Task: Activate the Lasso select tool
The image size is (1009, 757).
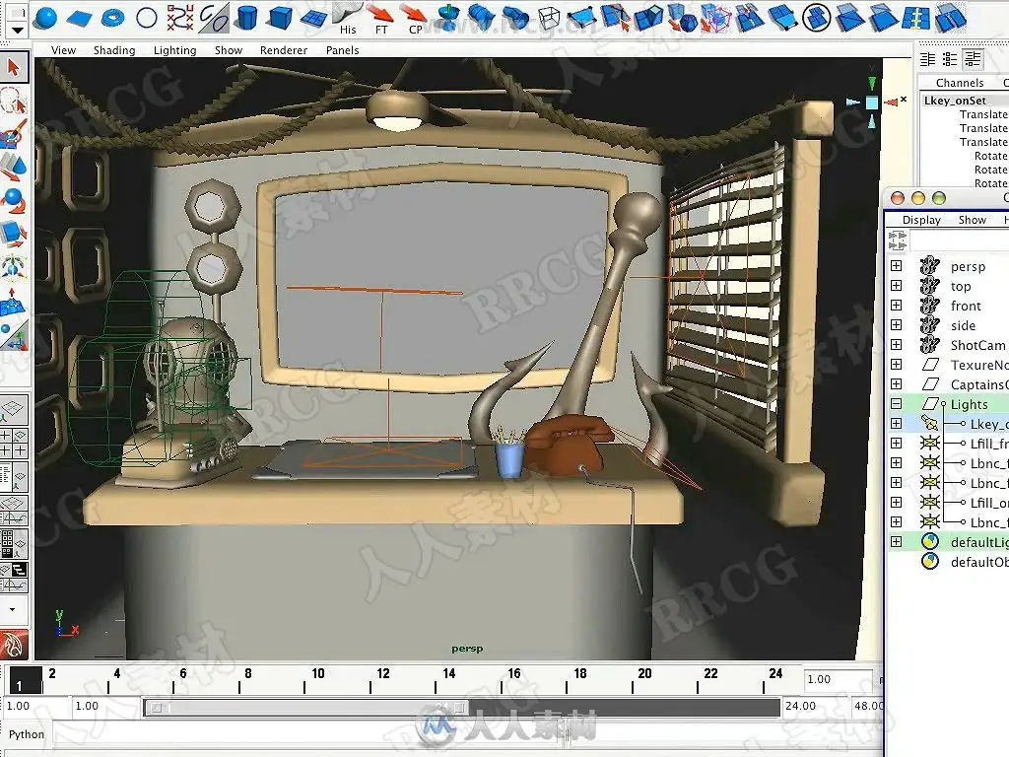Action: pos(14,102)
